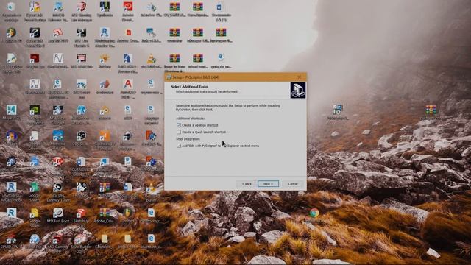Screen dimensions: 471x265
Task: Cancel the PyScripter setup
Action: coord(293,183)
